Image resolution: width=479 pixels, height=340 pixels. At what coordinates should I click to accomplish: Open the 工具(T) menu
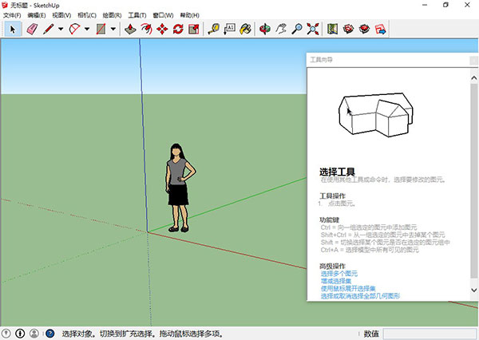(137, 15)
